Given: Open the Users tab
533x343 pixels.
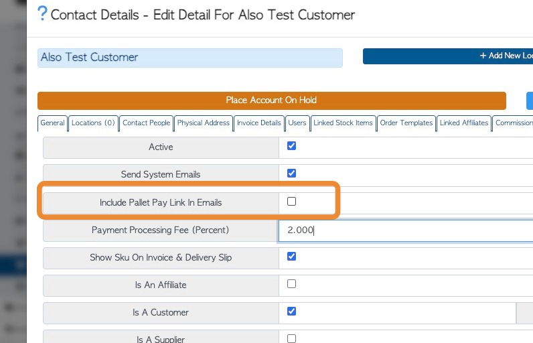Looking at the screenshot, I should tap(297, 123).
